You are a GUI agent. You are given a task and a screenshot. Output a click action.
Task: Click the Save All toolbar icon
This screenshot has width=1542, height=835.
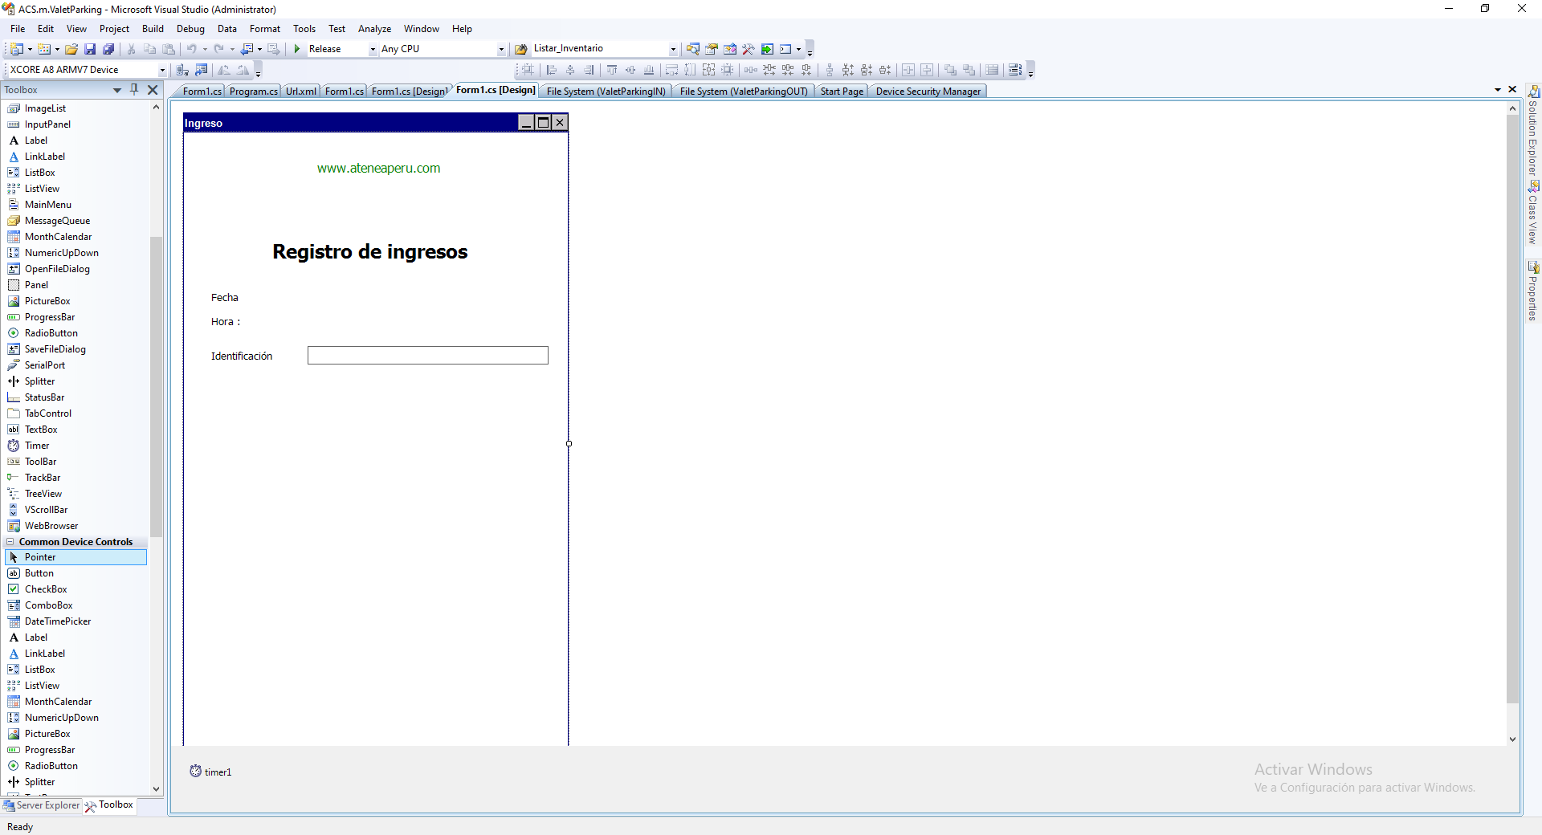108,49
